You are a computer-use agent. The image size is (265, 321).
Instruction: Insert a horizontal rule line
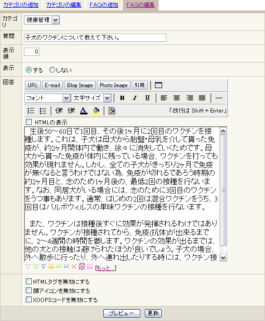tap(219, 98)
